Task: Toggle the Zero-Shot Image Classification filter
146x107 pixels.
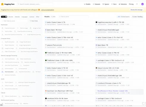Action: click(x=28, y=52)
